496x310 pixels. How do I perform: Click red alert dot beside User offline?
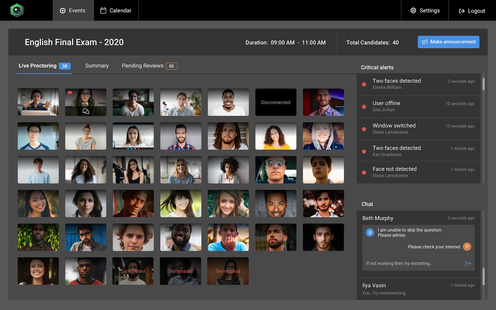pyautogui.click(x=364, y=107)
